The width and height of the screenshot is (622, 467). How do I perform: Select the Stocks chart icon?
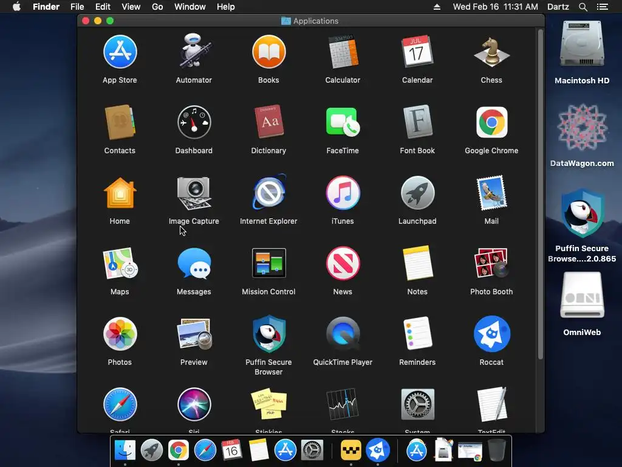click(x=343, y=404)
